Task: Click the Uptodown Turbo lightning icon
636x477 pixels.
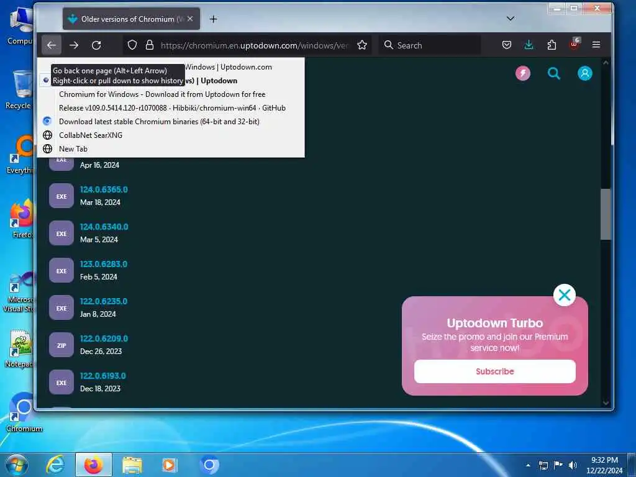Action: point(523,73)
